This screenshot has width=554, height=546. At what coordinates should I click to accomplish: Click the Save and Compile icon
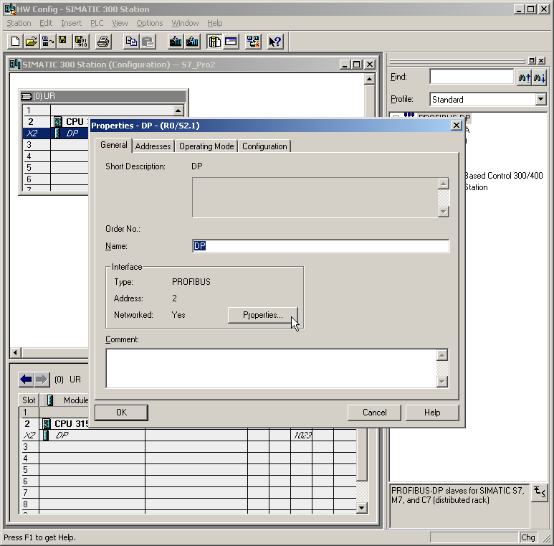point(81,42)
